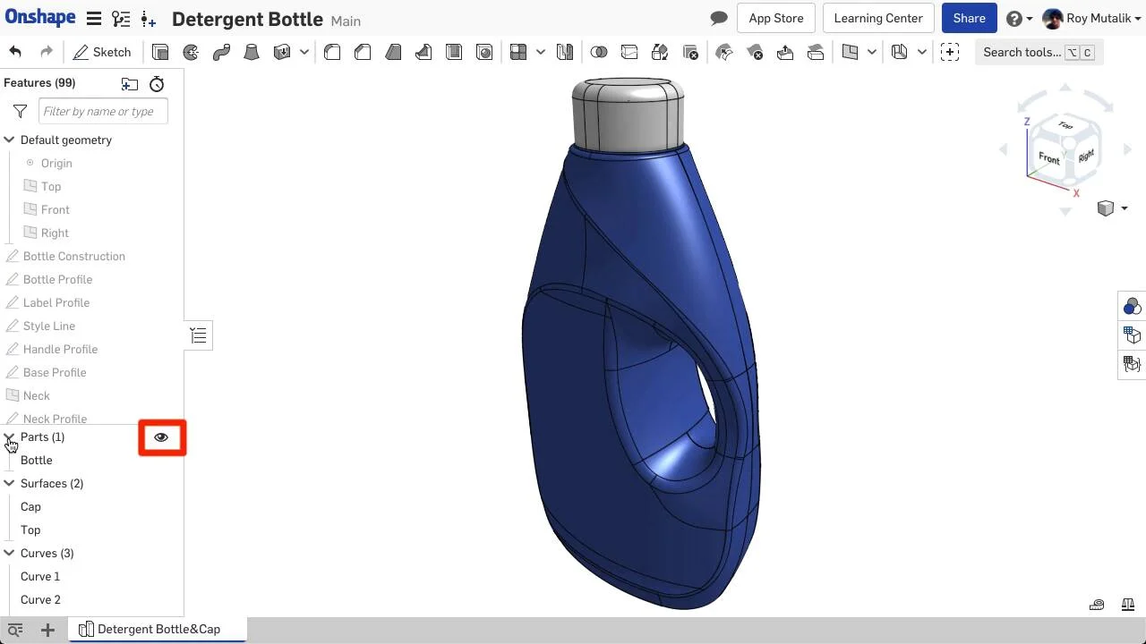The image size is (1146, 644).
Task: Open the App Store button
Action: [776, 18]
